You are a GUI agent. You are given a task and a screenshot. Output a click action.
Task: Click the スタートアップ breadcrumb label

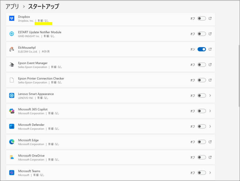tap(43, 6)
